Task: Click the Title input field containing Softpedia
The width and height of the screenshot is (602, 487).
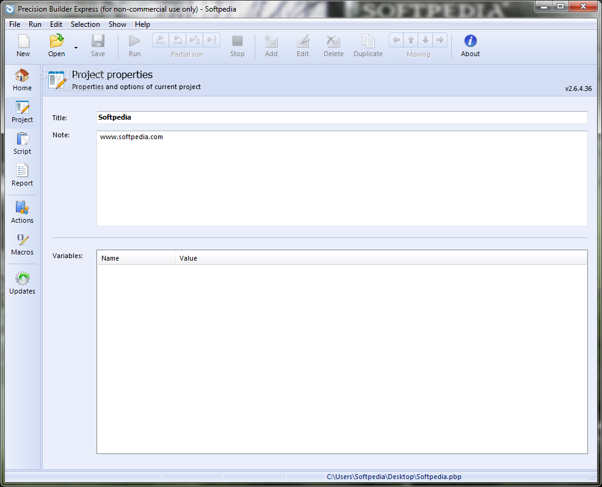Action: pos(342,117)
